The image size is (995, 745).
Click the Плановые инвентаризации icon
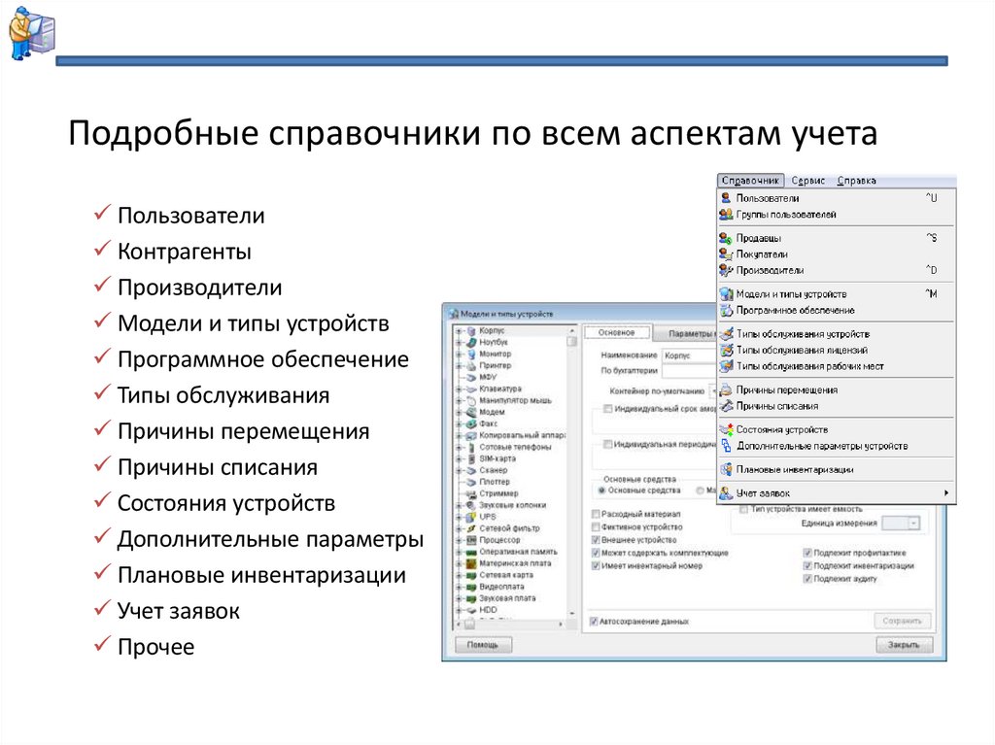(727, 468)
